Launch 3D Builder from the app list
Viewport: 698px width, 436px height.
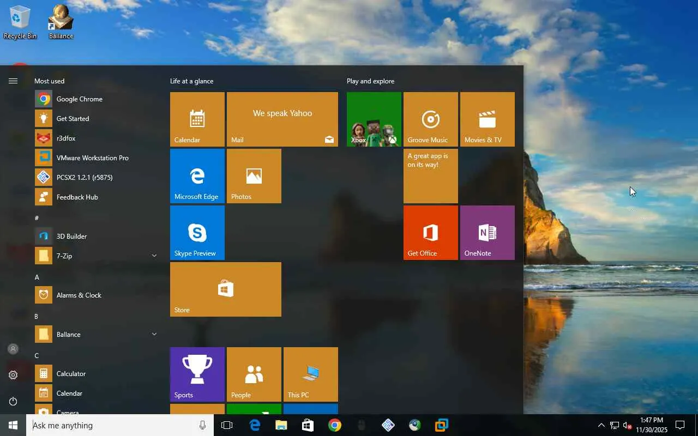(96, 237)
